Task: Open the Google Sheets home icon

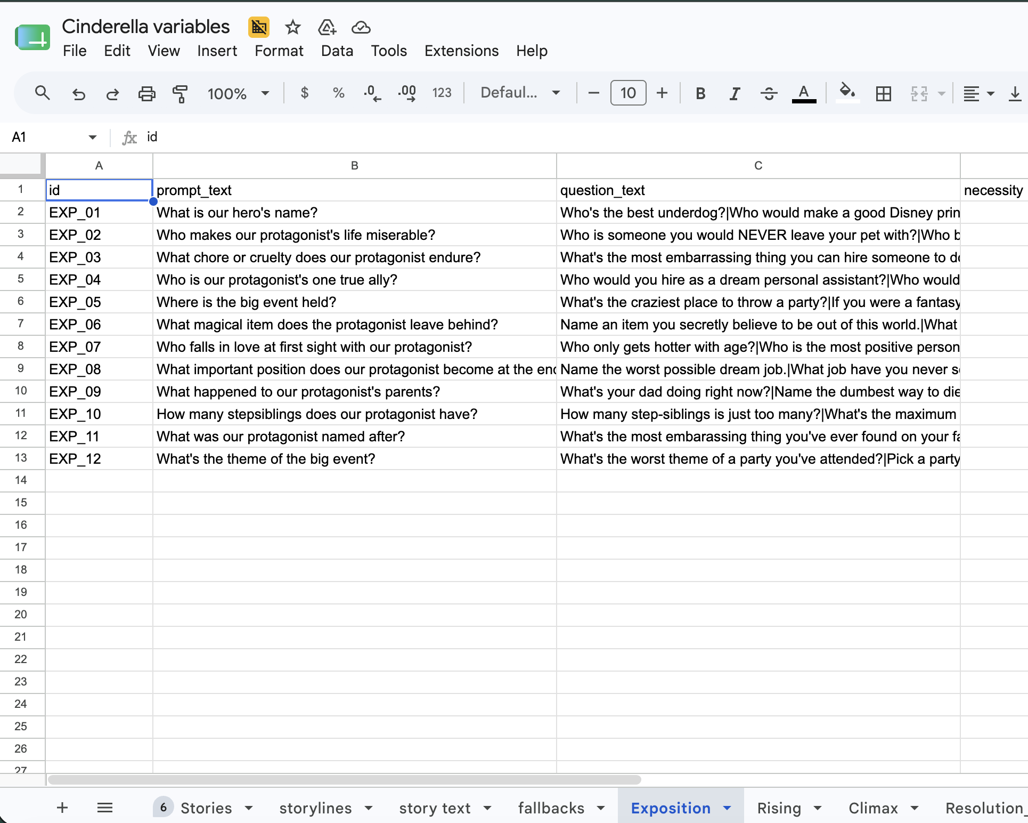Action: coord(32,38)
